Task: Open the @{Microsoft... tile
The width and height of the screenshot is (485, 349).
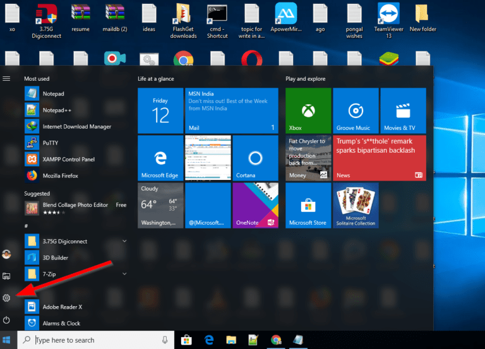Action: click(x=208, y=205)
